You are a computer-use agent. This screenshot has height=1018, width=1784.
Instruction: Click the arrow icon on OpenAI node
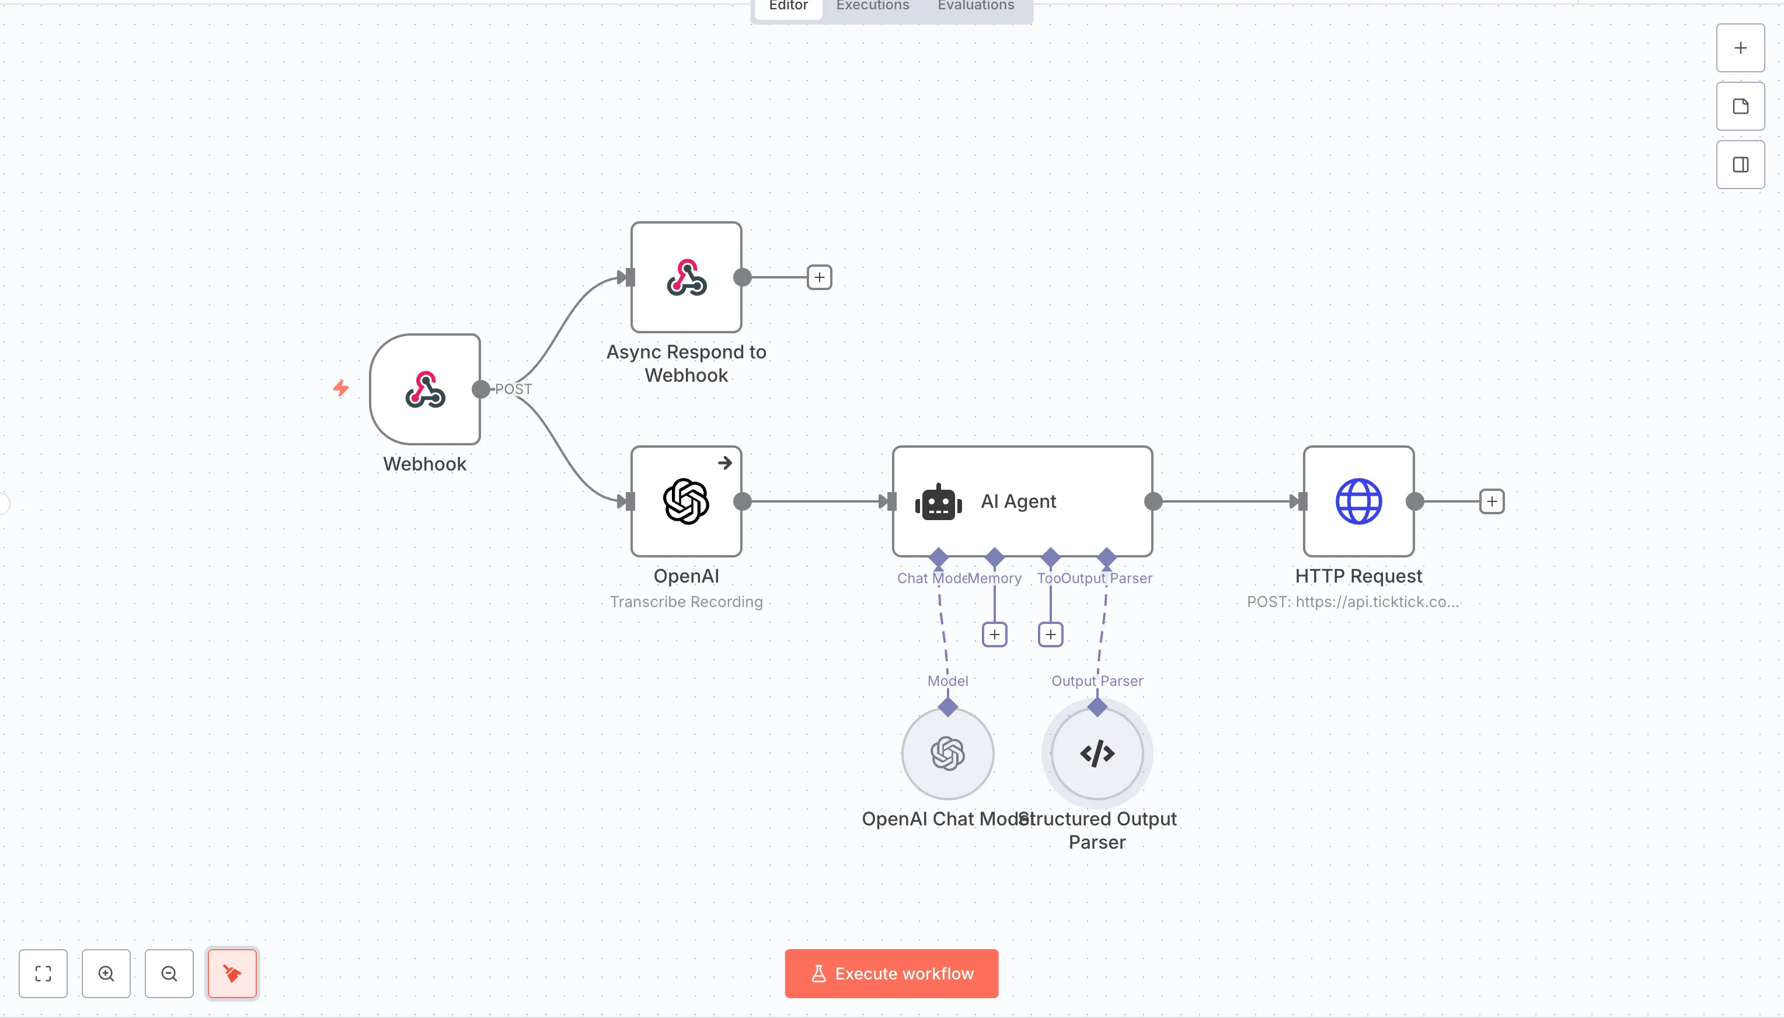pyautogui.click(x=725, y=463)
